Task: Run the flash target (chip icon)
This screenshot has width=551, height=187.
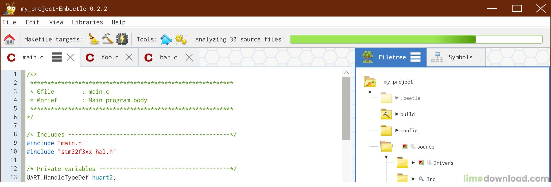Action: tap(122, 39)
